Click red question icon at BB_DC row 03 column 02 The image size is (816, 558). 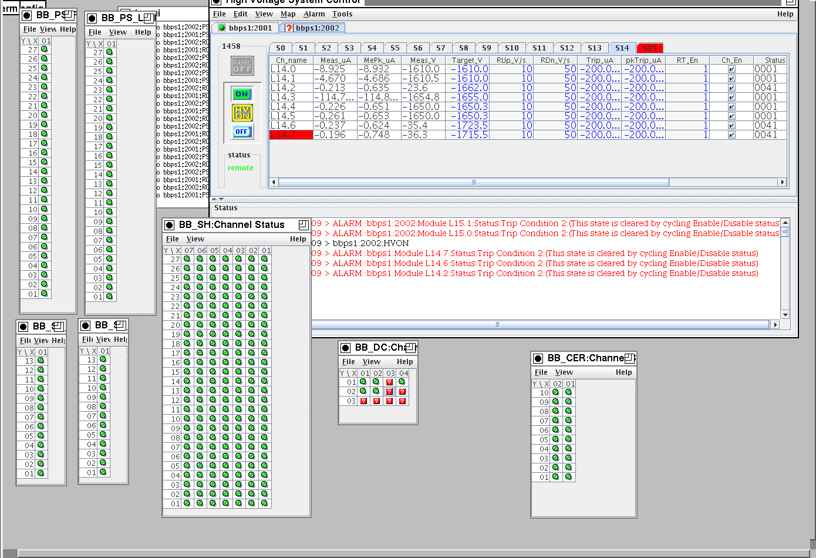[376, 401]
